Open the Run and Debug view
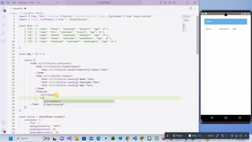The image size is (252, 142). tap(4, 33)
